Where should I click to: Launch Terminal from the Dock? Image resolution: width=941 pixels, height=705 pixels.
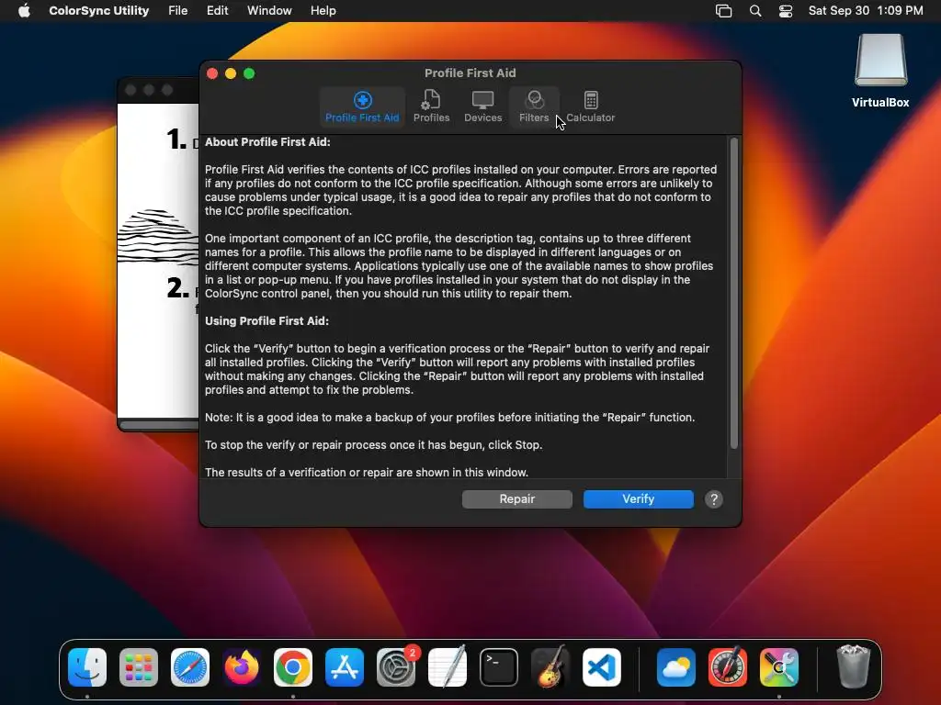pyautogui.click(x=499, y=666)
